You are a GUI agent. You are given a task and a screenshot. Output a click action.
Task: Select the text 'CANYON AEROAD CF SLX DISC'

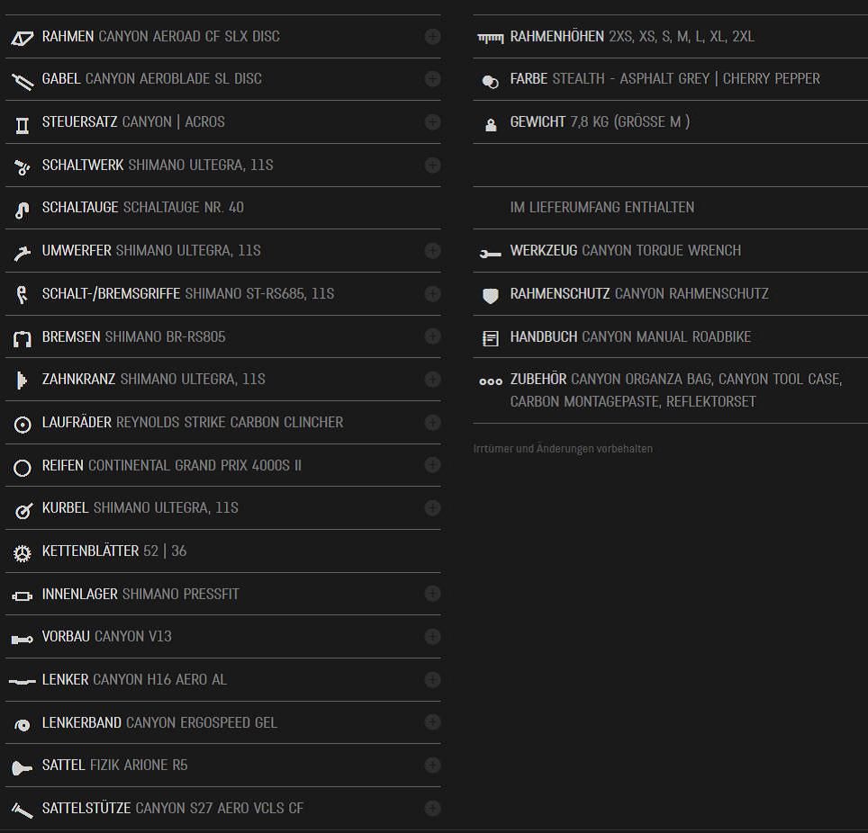click(x=189, y=37)
